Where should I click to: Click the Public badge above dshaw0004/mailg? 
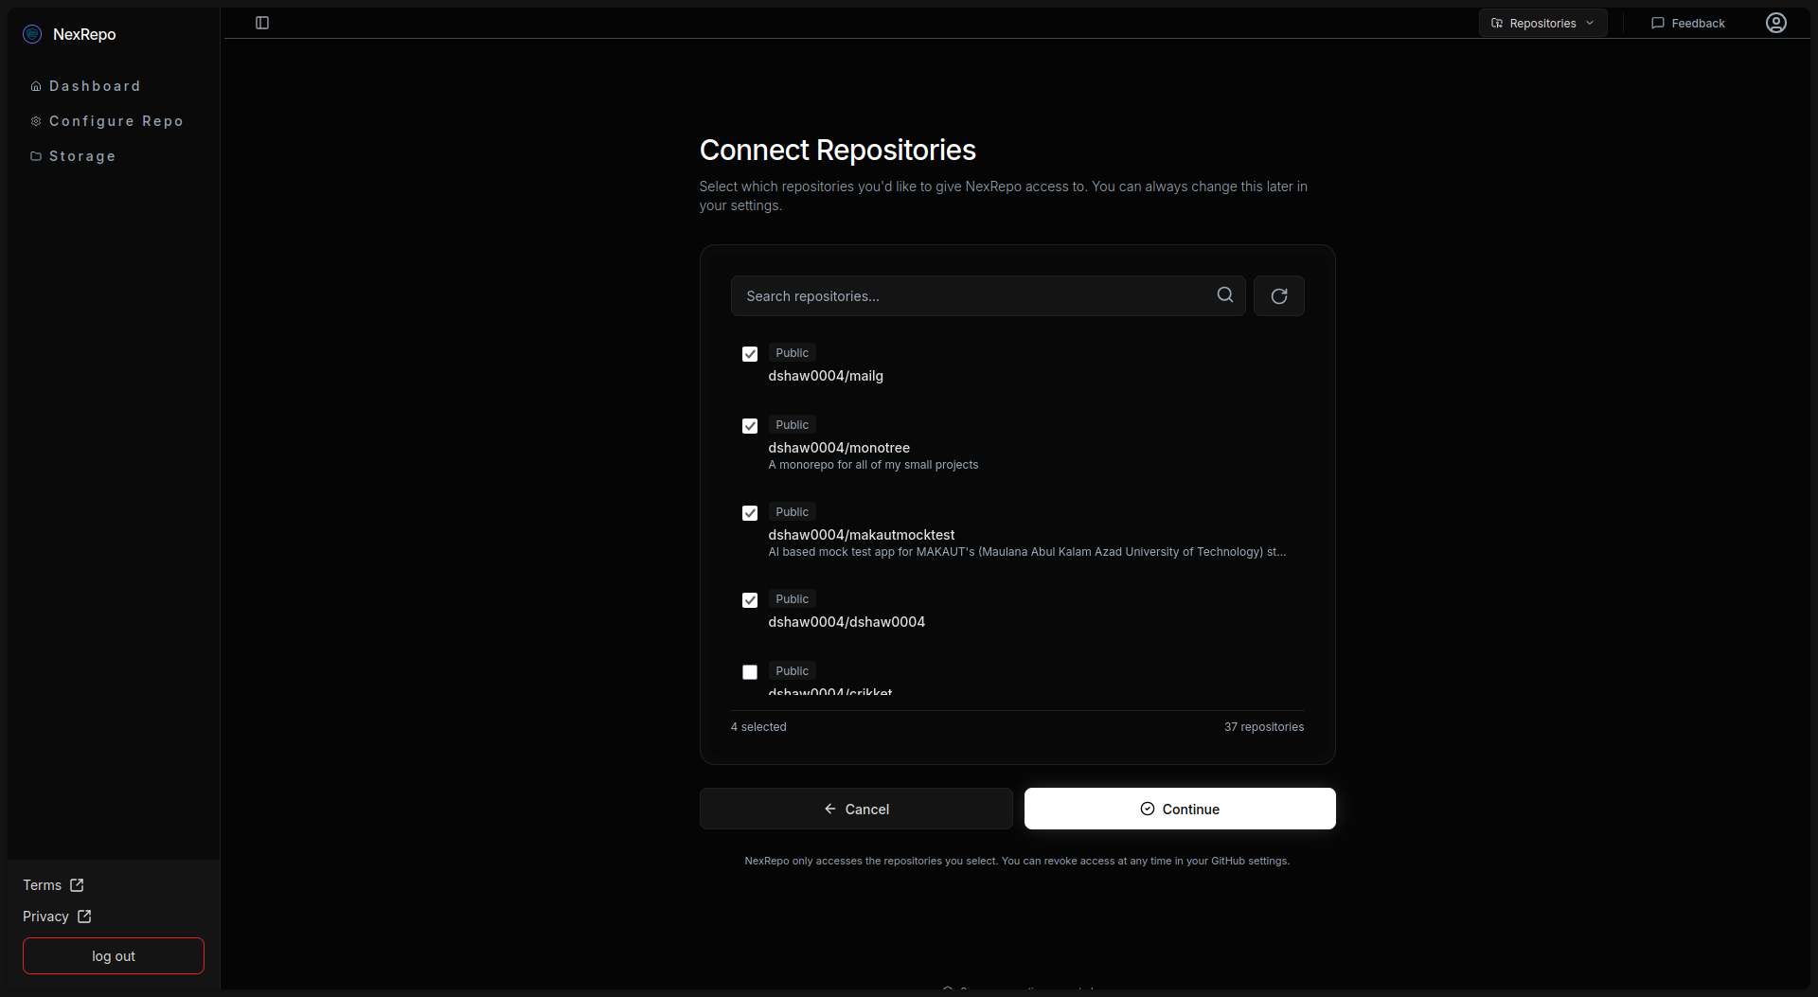pos(793,353)
